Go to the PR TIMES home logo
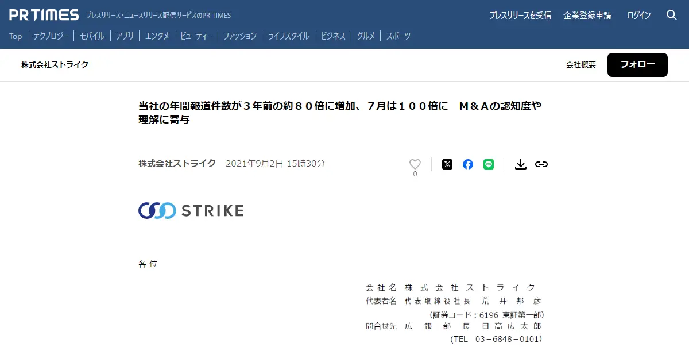The image size is (689, 362). (44, 15)
